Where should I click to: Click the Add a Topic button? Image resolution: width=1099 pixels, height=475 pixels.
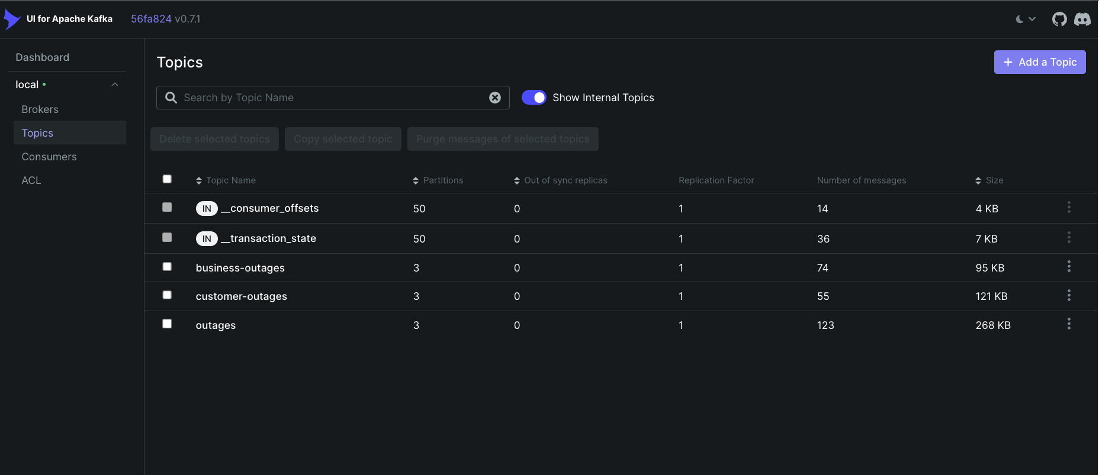(1040, 62)
